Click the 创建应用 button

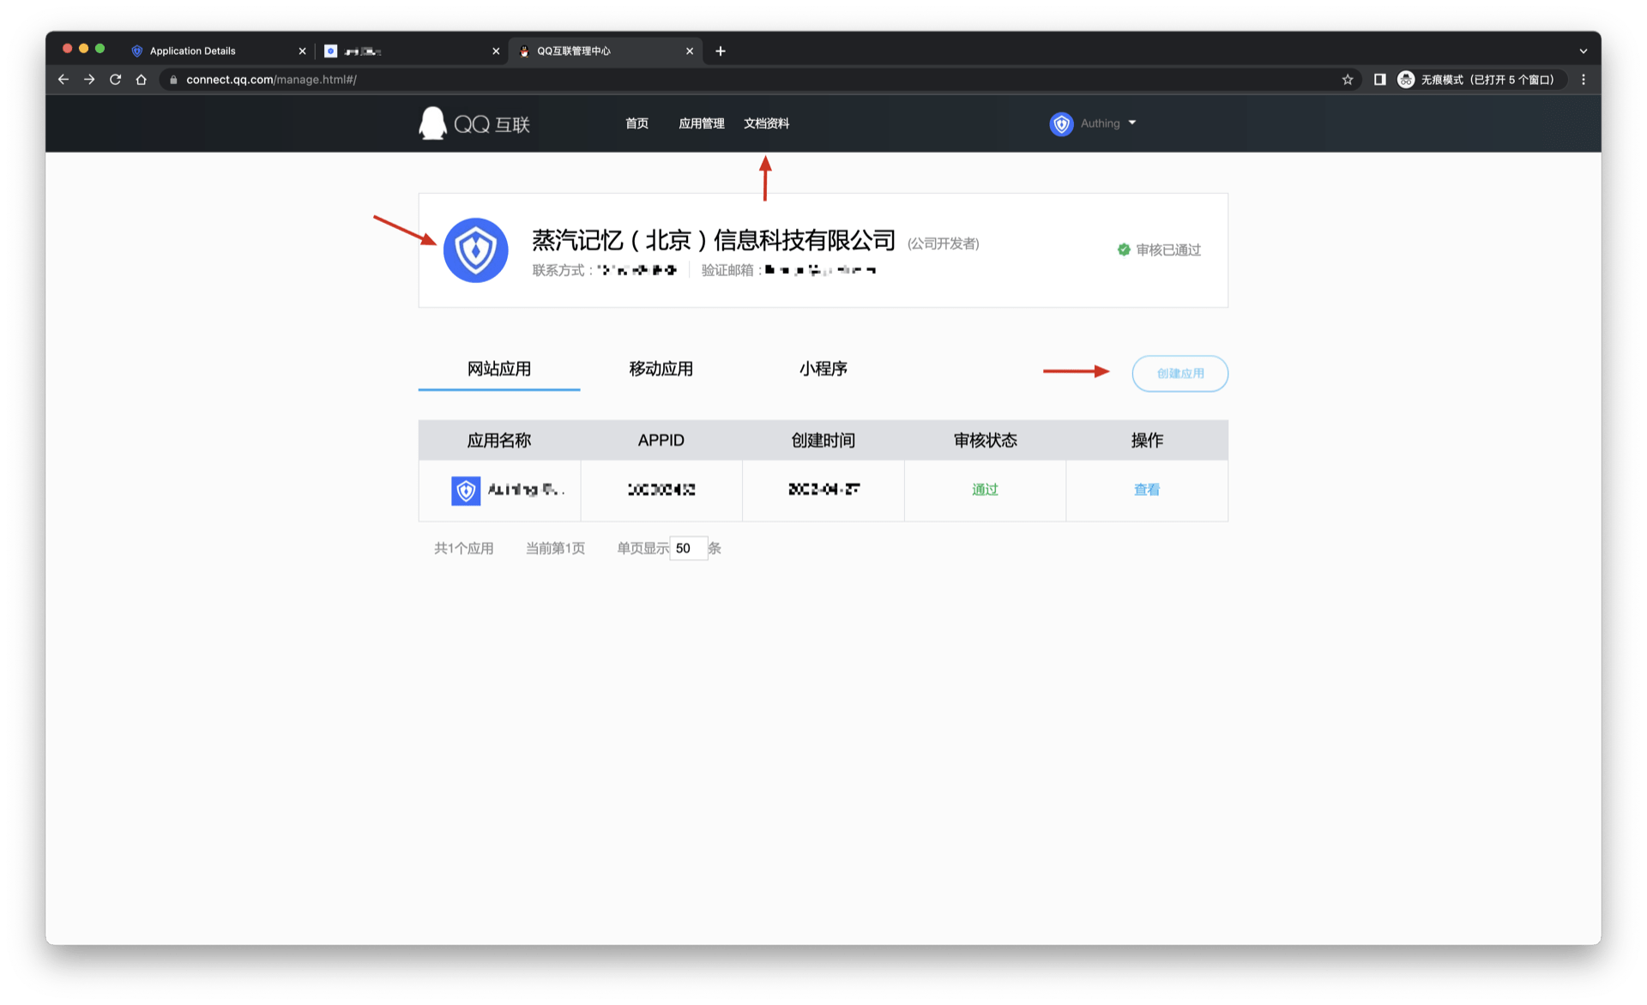(1179, 374)
